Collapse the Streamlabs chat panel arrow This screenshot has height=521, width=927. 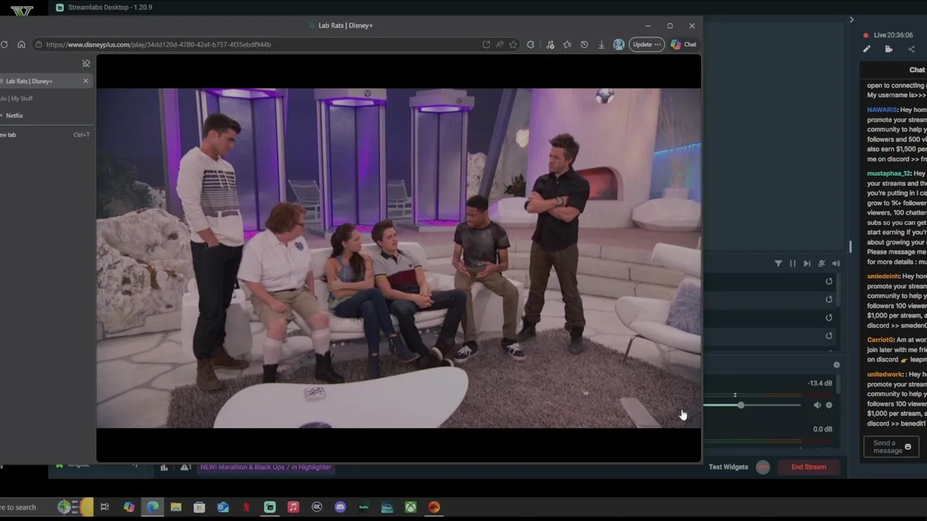[x=852, y=20]
